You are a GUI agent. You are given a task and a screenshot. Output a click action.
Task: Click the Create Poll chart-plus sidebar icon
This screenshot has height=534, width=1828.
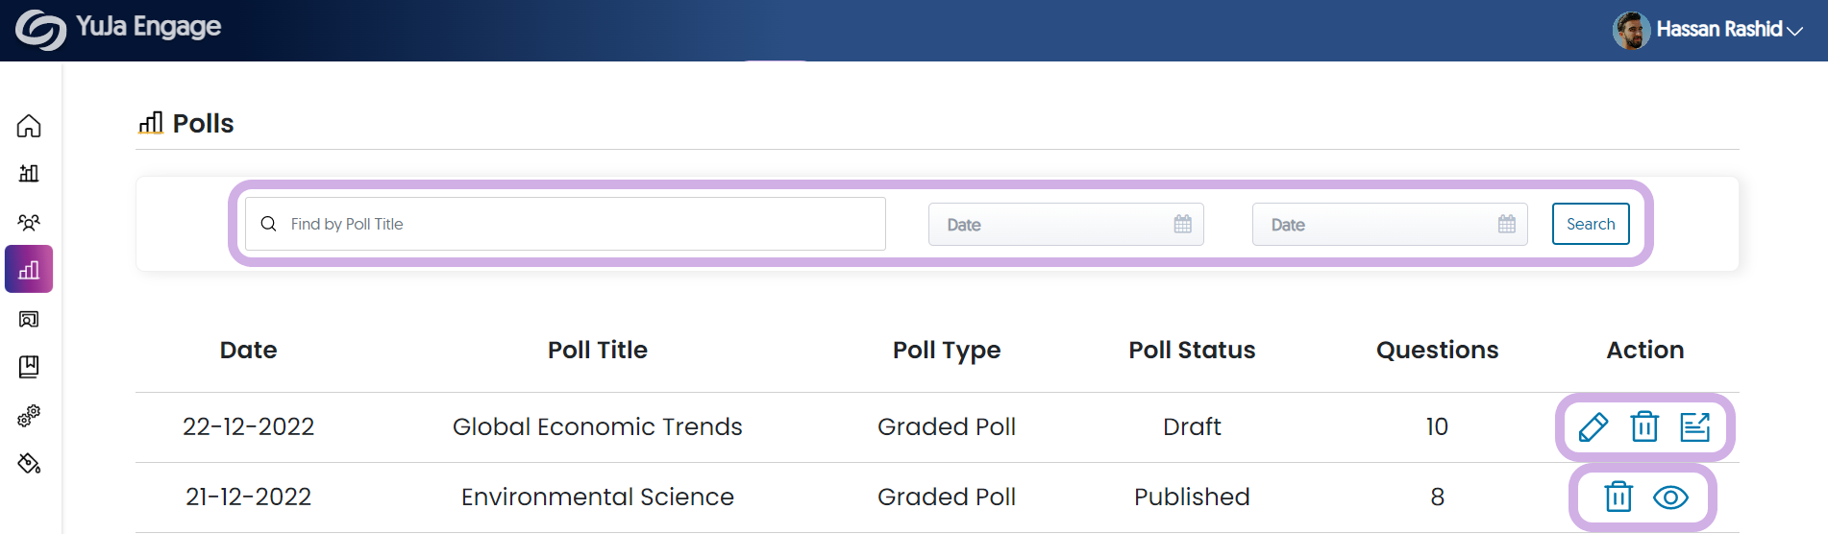pyautogui.click(x=29, y=174)
